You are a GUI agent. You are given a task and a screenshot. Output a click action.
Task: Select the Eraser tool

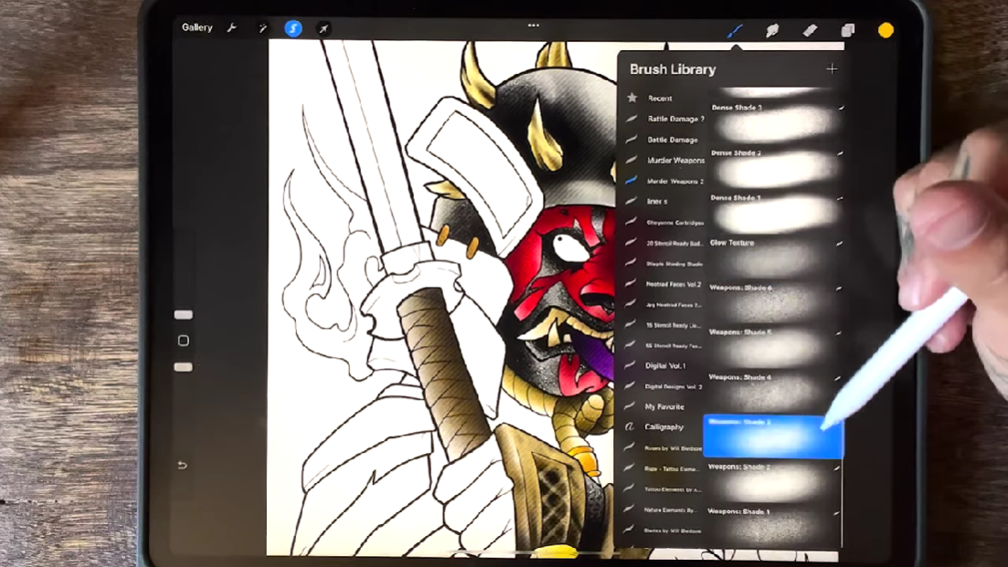[810, 30]
